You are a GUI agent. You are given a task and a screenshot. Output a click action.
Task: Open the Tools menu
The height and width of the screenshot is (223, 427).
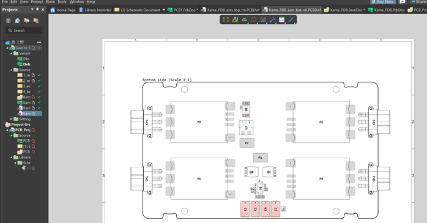tap(62, 2)
